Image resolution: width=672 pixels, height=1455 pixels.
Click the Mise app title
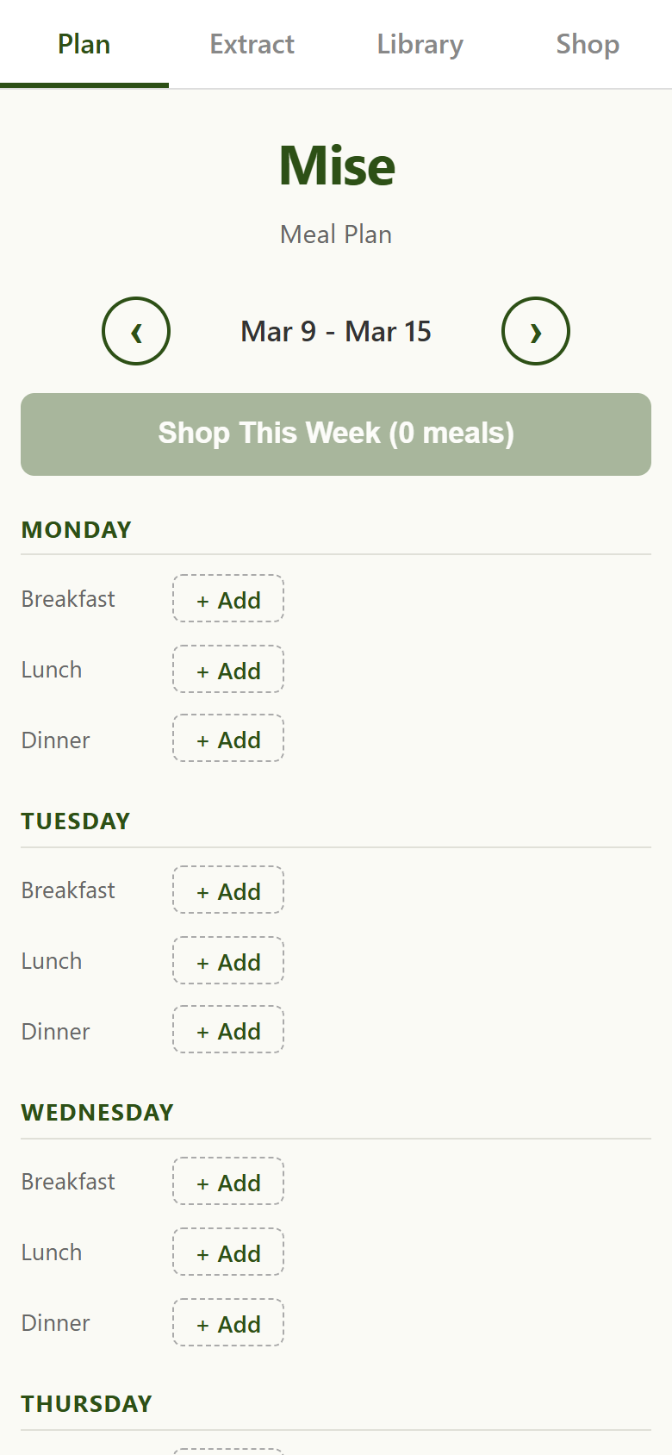[x=337, y=165]
